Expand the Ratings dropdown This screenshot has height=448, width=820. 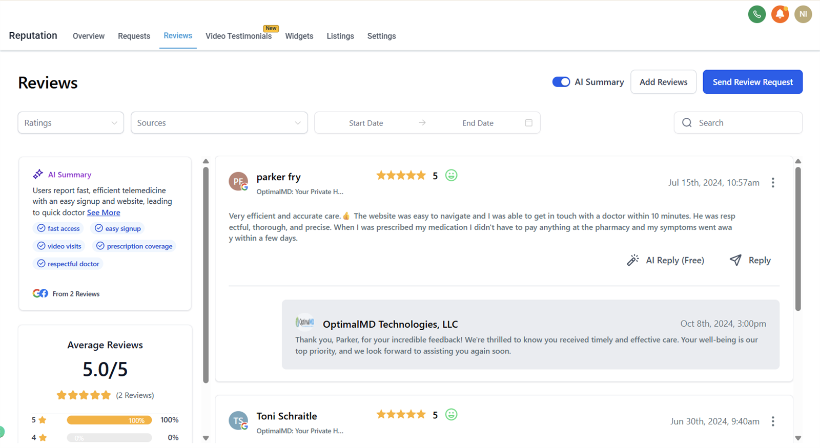point(71,123)
